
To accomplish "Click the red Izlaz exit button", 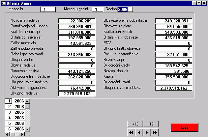I will pyautogui.click(x=185, y=127).
